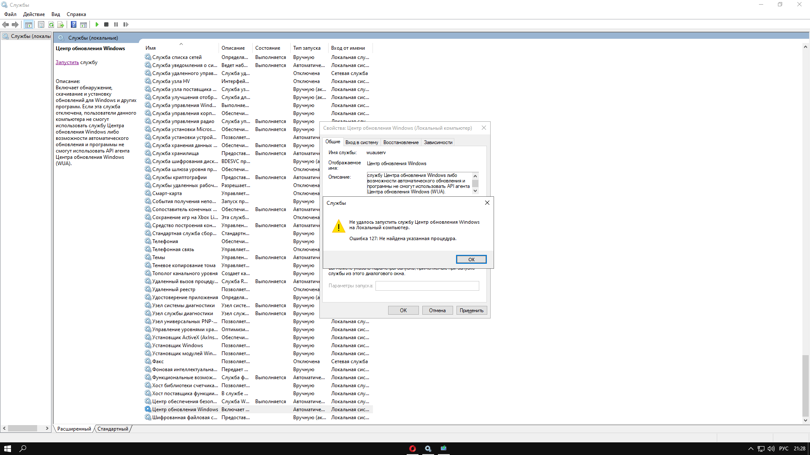Click the gear icon of the Смарт-карта service
The height and width of the screenshot is (455, 810).
148,193
